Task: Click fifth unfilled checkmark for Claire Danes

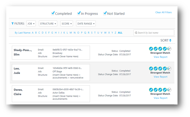Action: pyautogui.click(x=169, y=90)
